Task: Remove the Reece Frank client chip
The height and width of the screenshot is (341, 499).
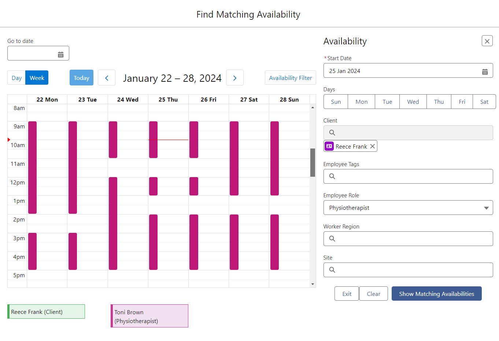Action: coord(373,146)
